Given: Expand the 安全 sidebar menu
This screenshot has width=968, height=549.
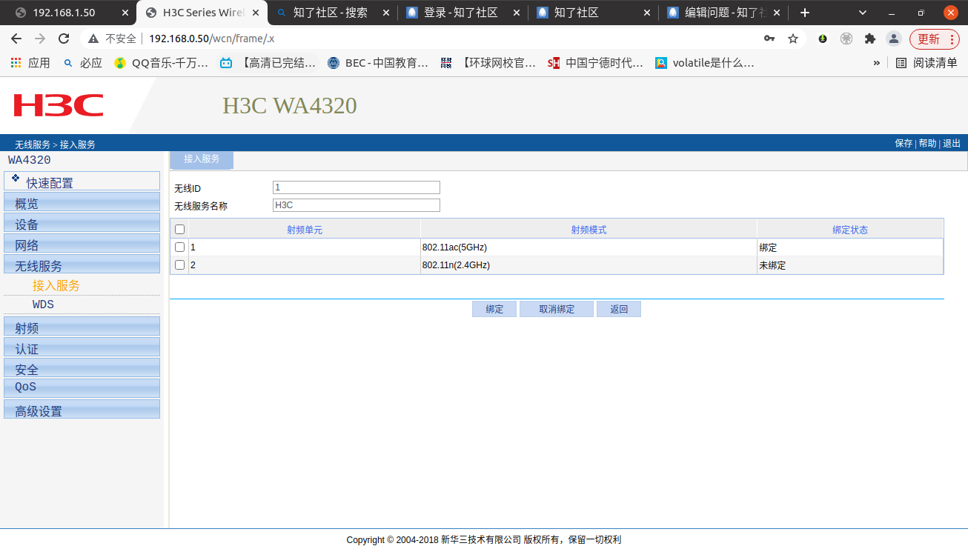Looking at the screenshot, I should (x=82, y=368).
